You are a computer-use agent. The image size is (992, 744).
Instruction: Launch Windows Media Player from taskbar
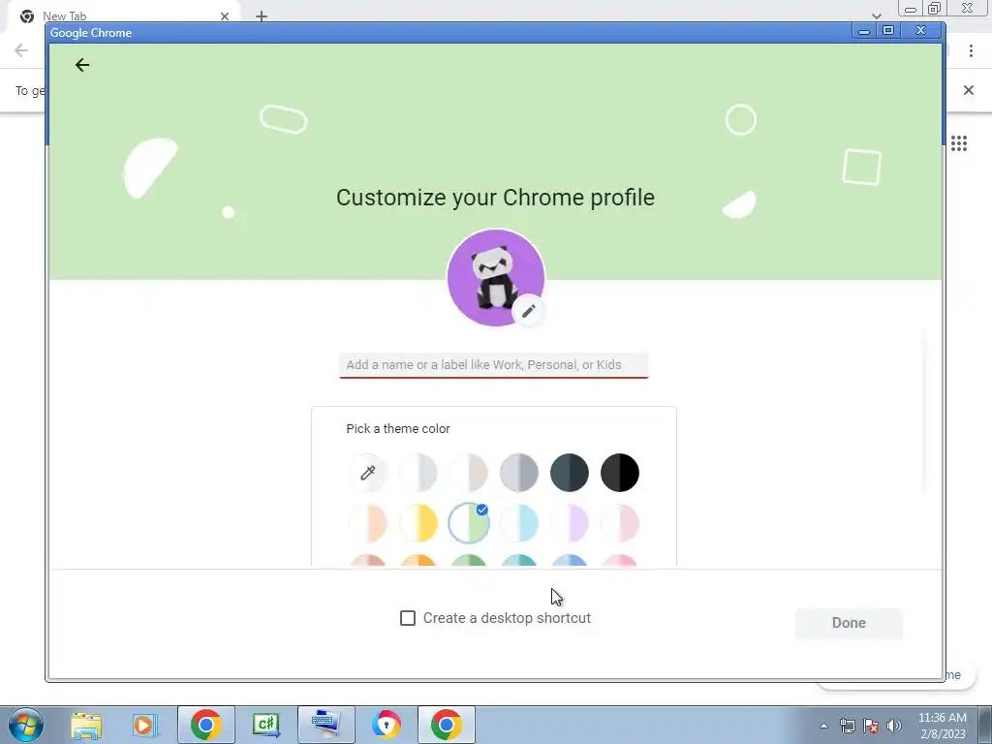145,725
